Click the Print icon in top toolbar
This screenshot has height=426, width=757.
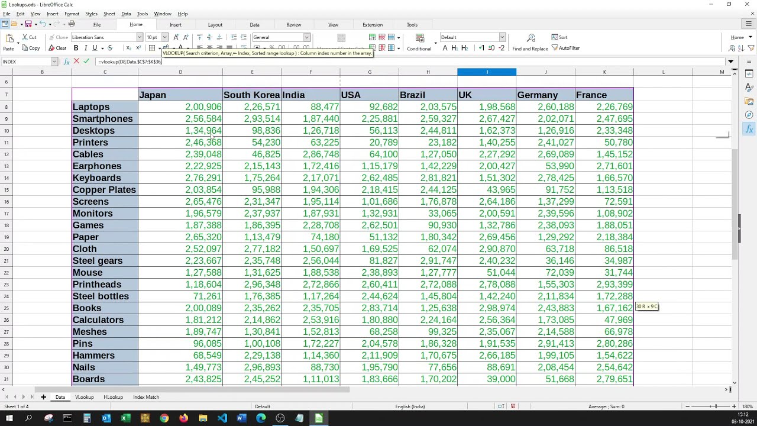click(x=72, y=24)
